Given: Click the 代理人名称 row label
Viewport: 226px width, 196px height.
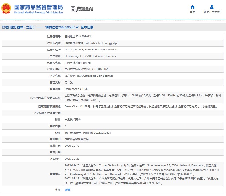Looking at the screenshot, I should pos(54,63).
